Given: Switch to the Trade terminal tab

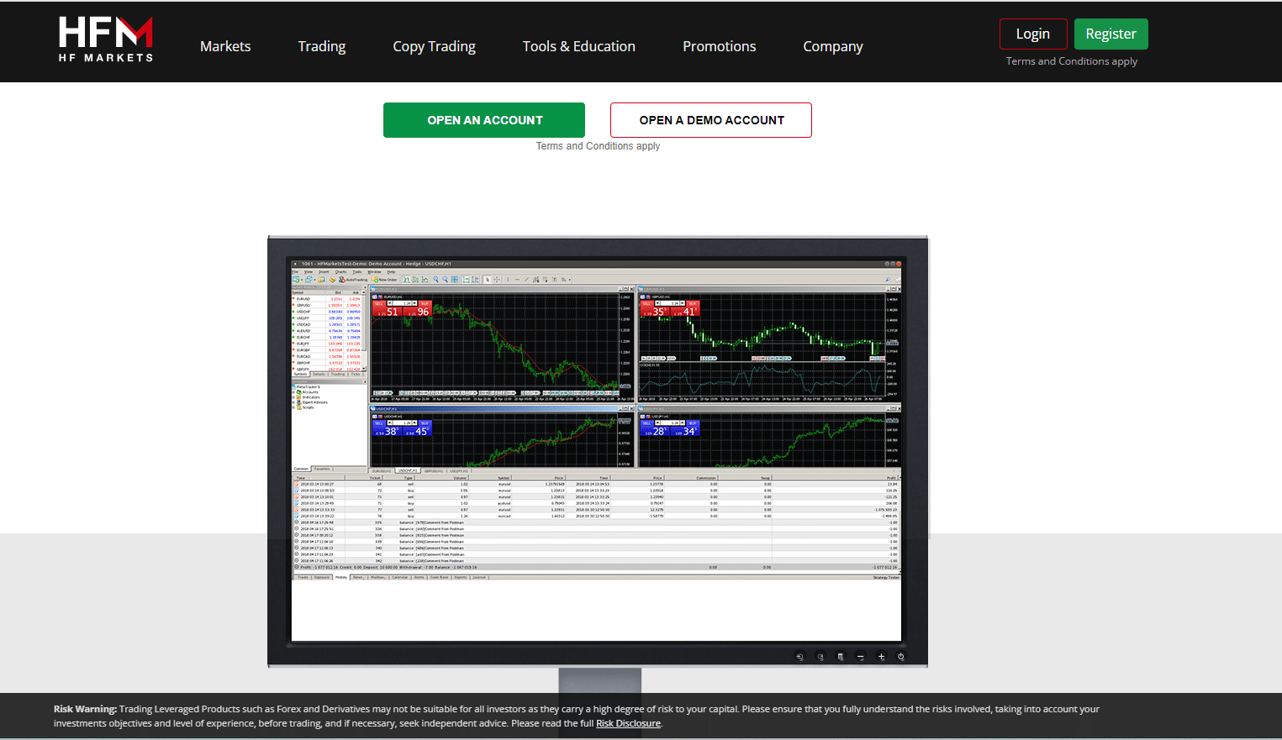Looking at the screenshot, I should click(303, 577).
